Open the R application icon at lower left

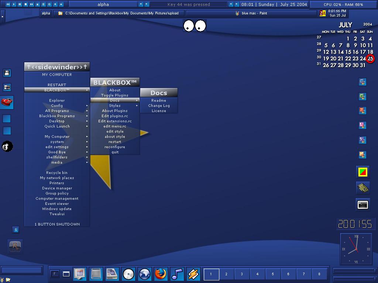click(15, 246)
